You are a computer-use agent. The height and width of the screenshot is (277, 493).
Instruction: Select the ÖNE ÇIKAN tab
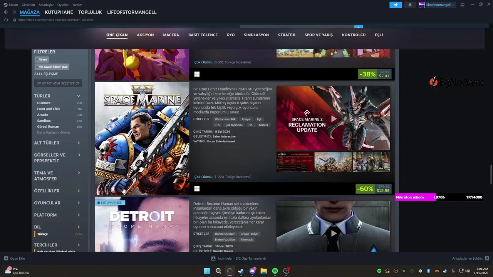[x=117, y=35]
